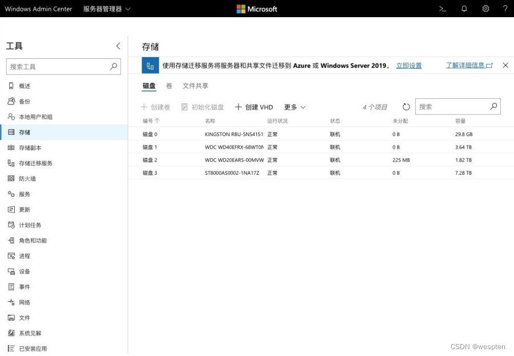This screenshot has height=356, width=514.
Task: Dismiss the storage migration banner
Action: 505,66
